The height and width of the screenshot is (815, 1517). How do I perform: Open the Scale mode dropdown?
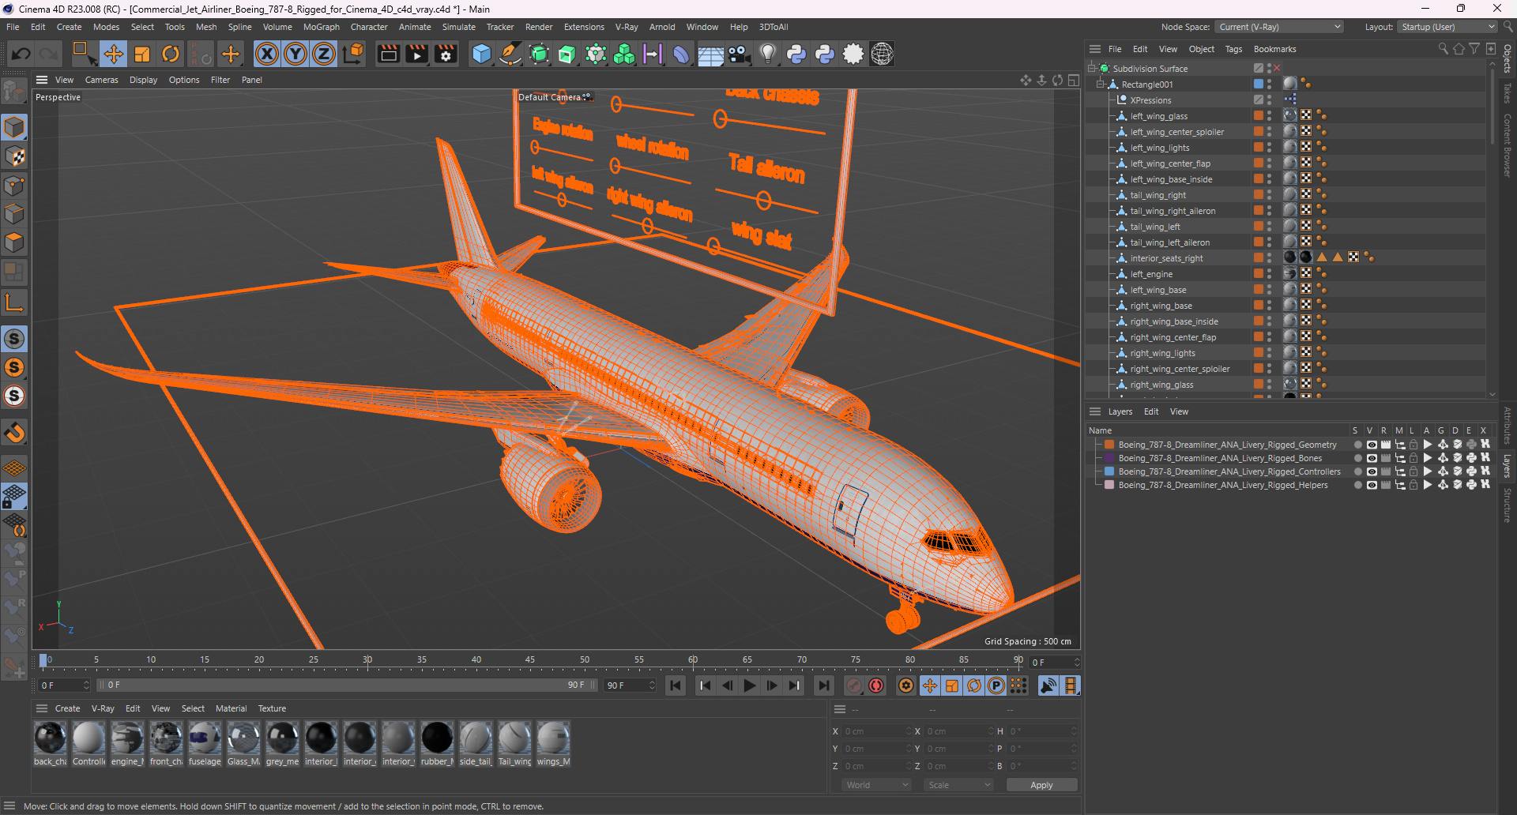point(958,785)
